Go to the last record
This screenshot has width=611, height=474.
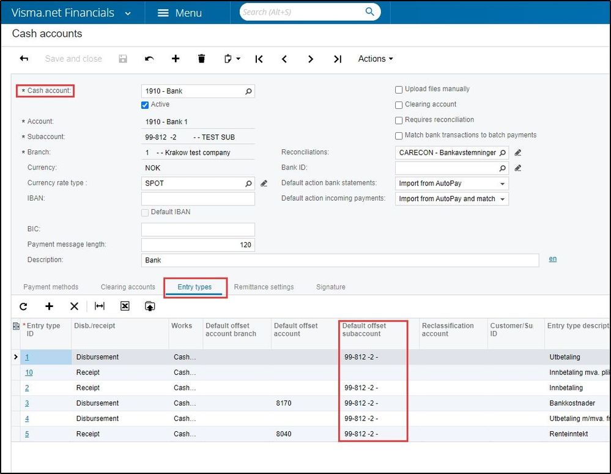click(x=338, y=59)
